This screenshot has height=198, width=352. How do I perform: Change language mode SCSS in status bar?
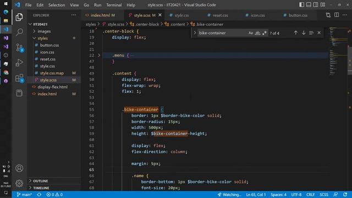324,194
